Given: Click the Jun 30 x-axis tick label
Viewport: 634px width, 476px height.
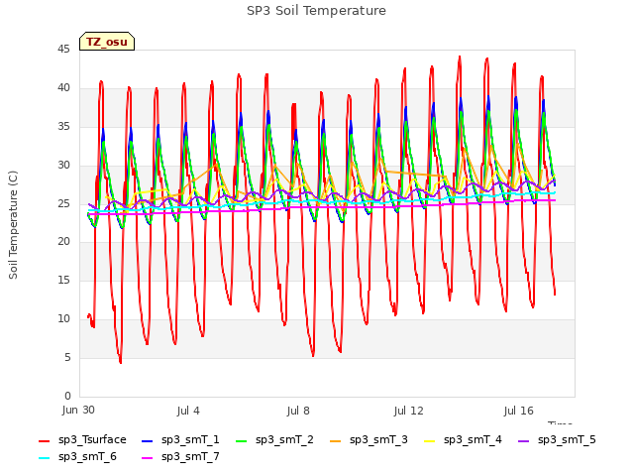Looking at the screenshot, I should [78, 411].
